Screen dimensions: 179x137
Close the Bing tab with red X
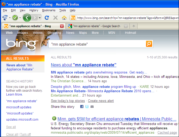click(62, 26)
